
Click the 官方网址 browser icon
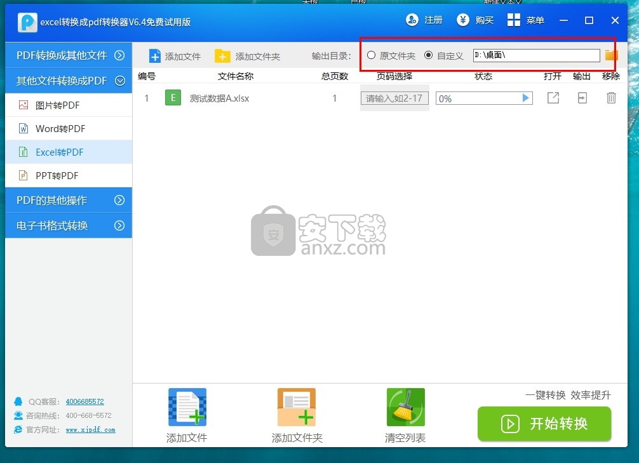point(18,429)
